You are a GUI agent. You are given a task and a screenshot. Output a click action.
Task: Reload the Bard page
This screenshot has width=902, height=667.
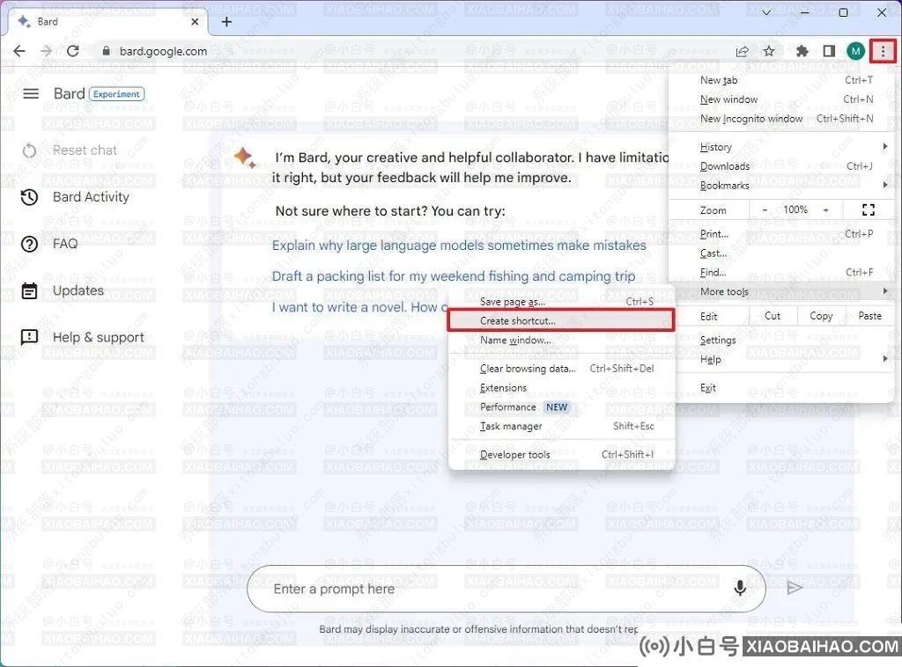pyautogui.click(x=73, y=51)
